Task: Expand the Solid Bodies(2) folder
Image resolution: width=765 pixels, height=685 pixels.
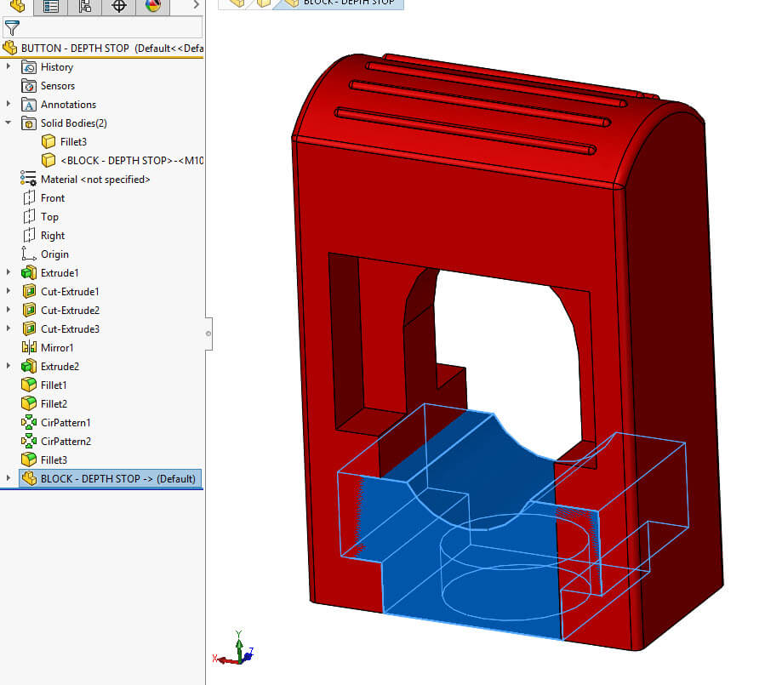Action: coord(8,123)
